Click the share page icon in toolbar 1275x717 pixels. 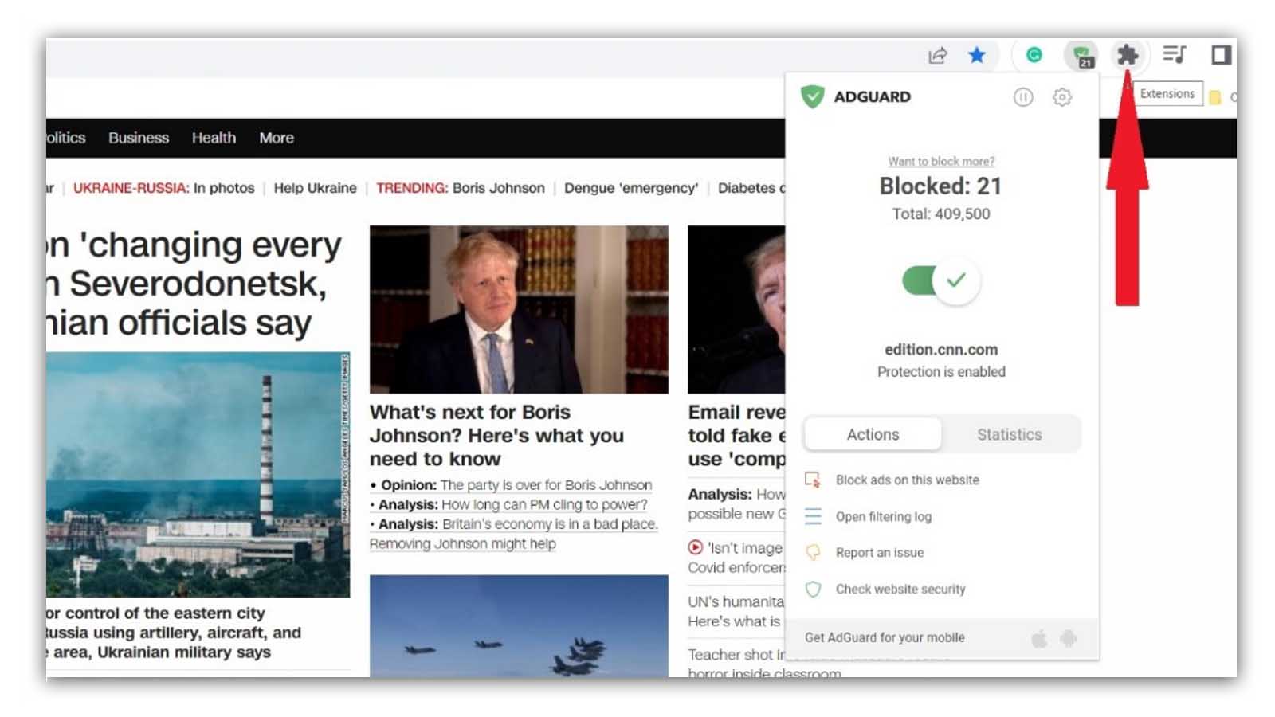937,55
